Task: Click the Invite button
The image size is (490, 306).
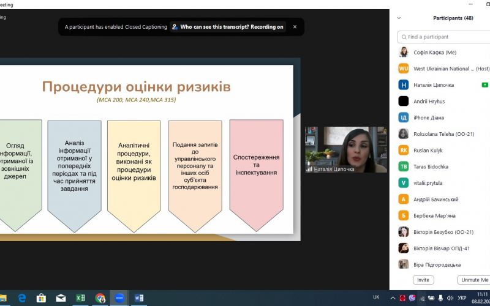Action: pyautogui.click(x=423, y=280)
